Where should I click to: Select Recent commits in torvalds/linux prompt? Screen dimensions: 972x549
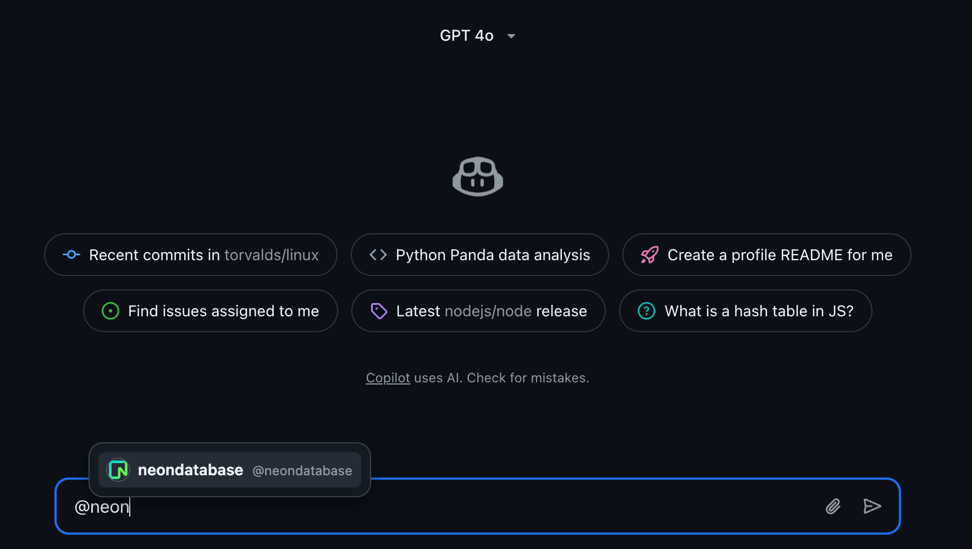pyautogui.click(x=203, y=255)
